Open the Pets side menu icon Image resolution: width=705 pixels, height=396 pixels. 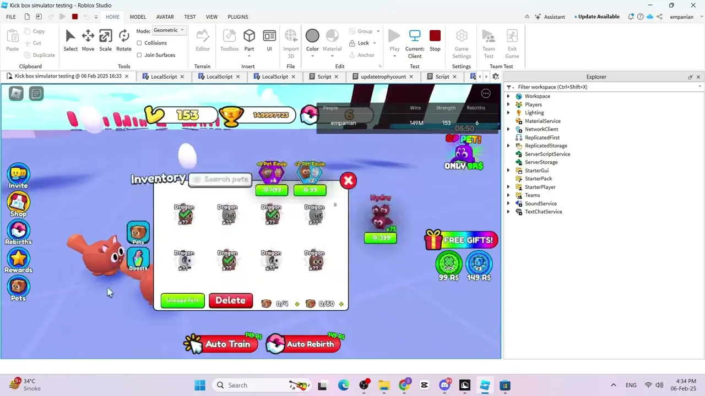click(x=18, y=289)
